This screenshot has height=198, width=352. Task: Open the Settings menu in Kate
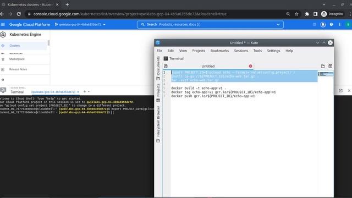(x=273, y=51)
